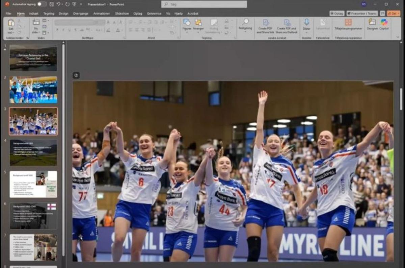
Task: Expand the Ny slide dropdown
Action: click(36, 31)
